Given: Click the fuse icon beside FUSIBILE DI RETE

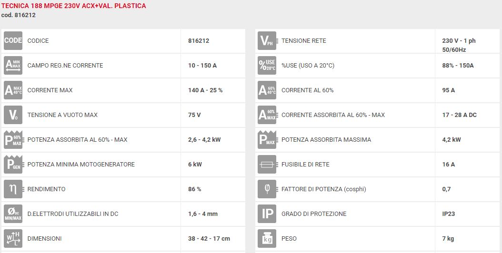Looking at the screenshot, I should 267,165.
